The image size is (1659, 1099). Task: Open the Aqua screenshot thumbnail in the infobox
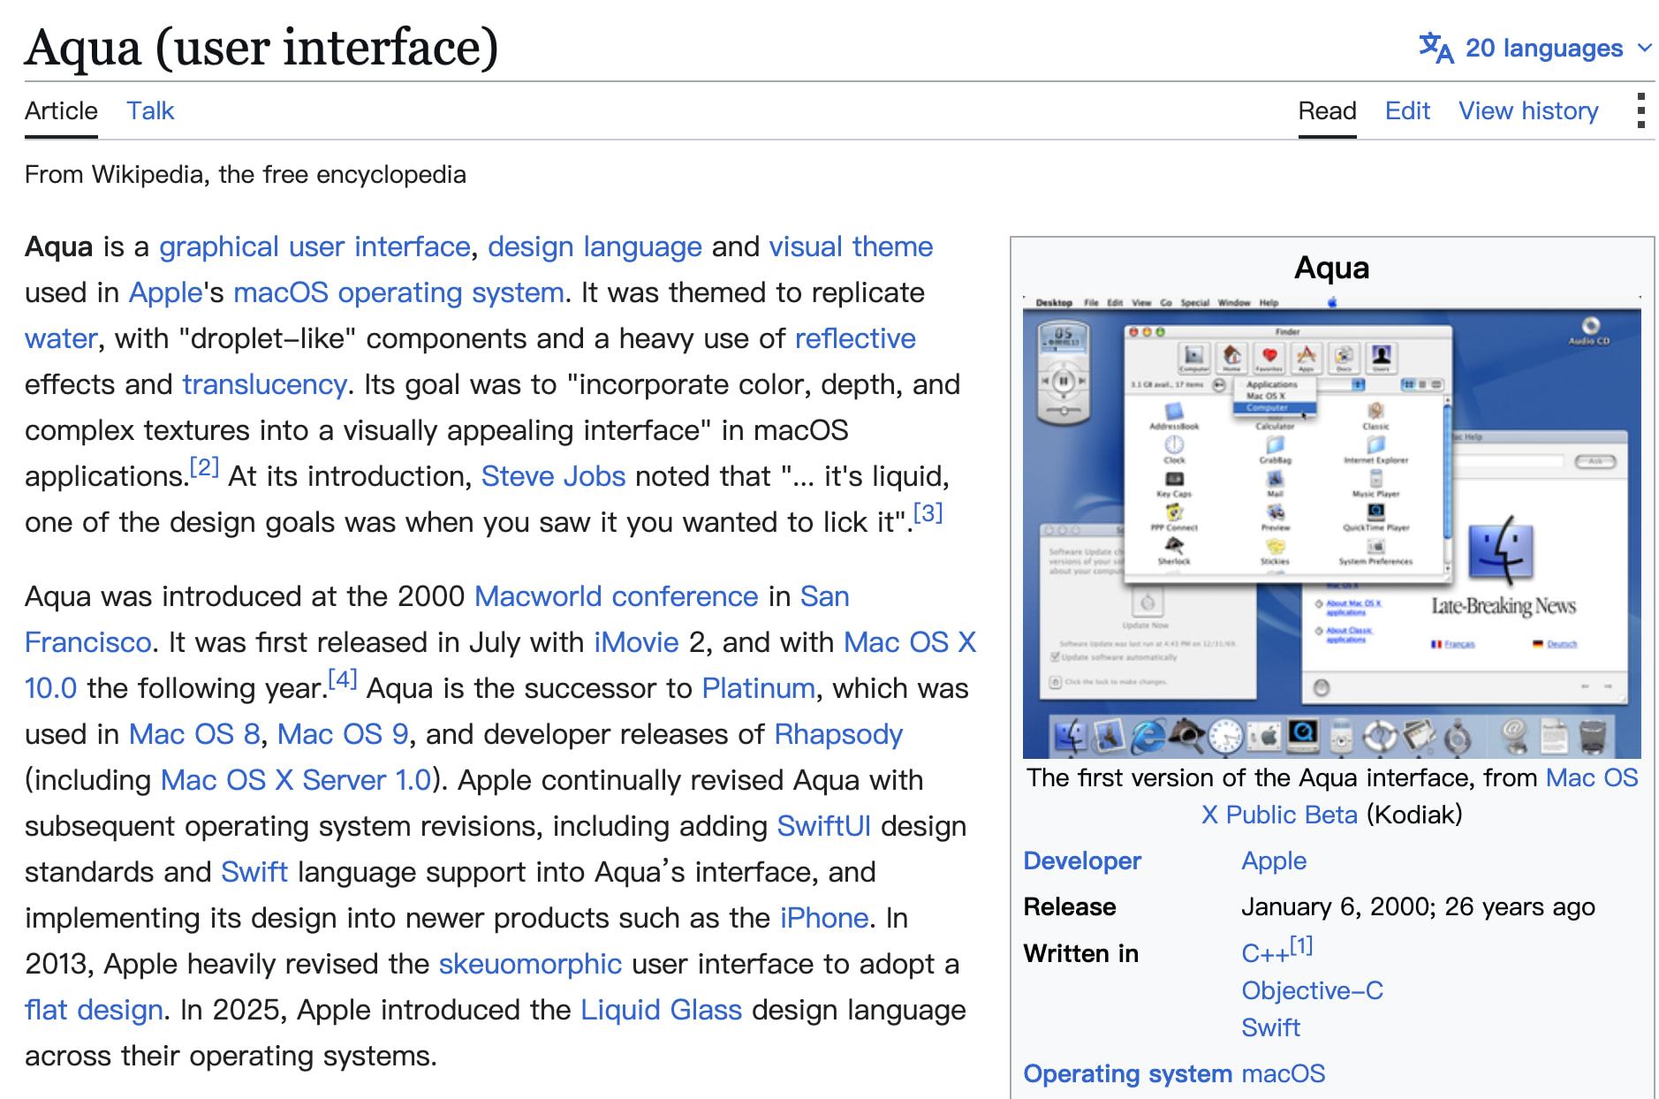[1331, 527]
